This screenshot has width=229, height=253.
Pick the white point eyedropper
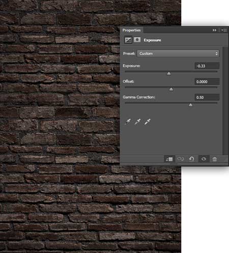147,122
